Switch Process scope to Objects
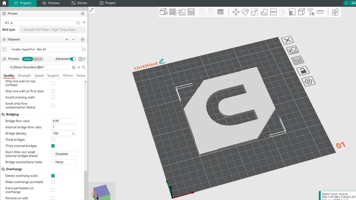 (38, 59)
